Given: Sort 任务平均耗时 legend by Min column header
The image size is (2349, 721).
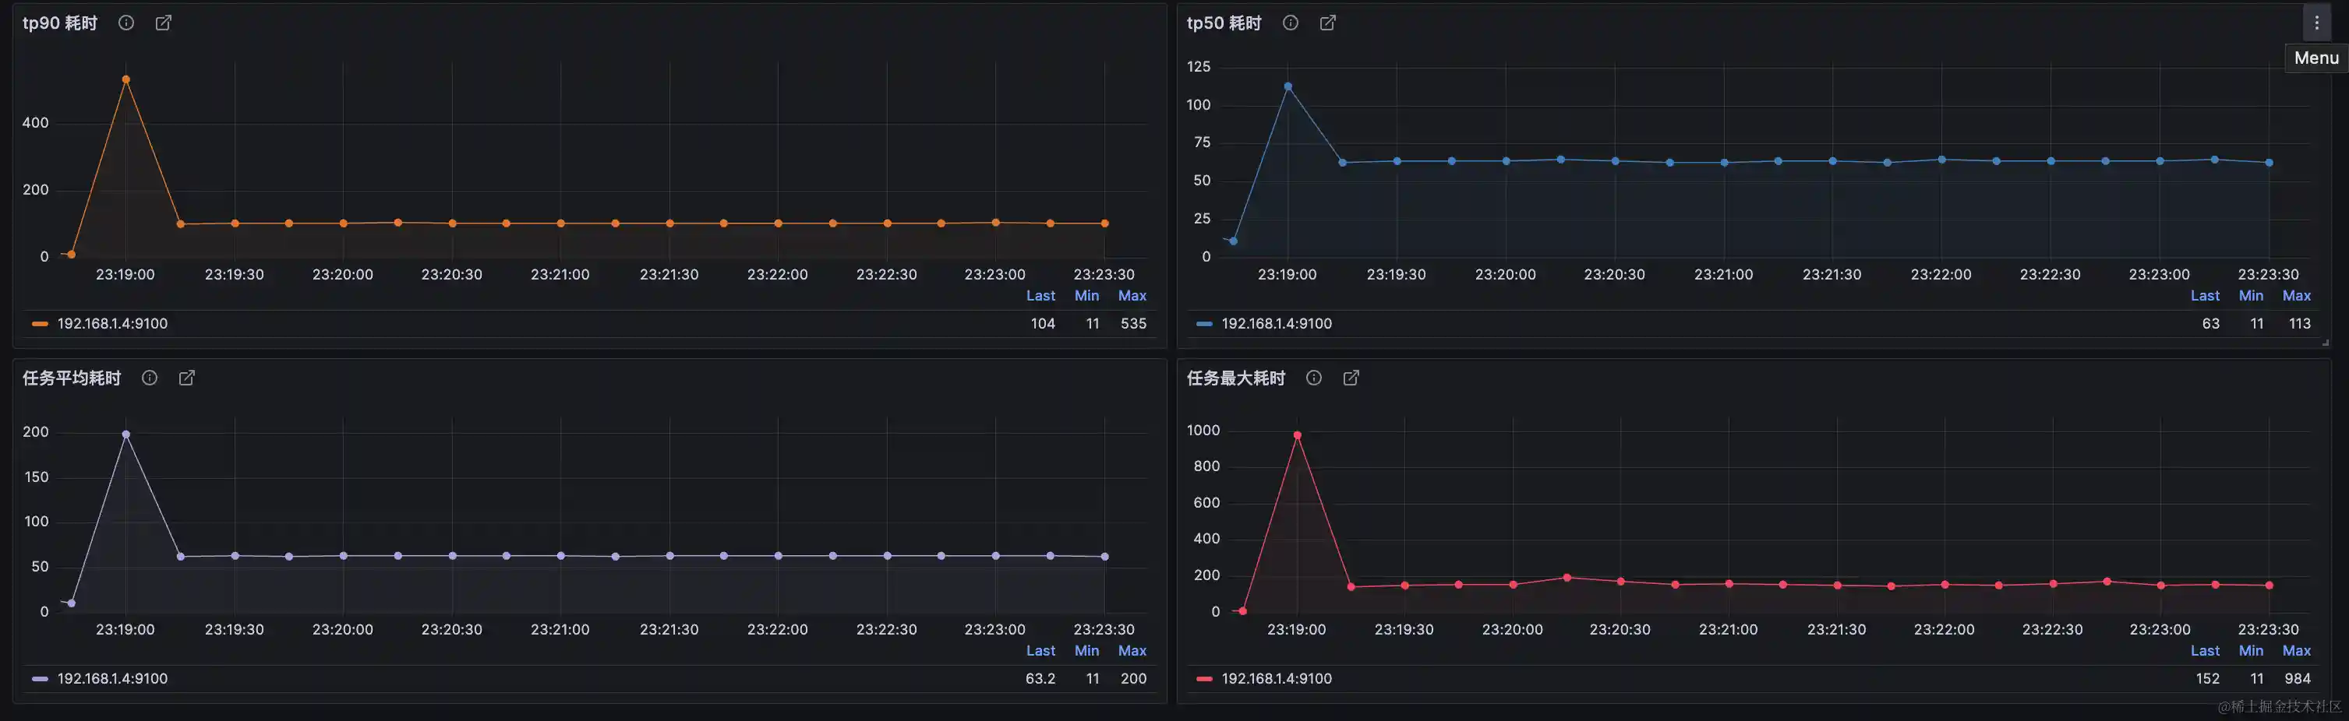Looking at the screenshot, I should coord(1086,651).
